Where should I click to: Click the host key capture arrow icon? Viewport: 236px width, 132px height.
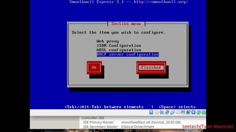[204, 112]
